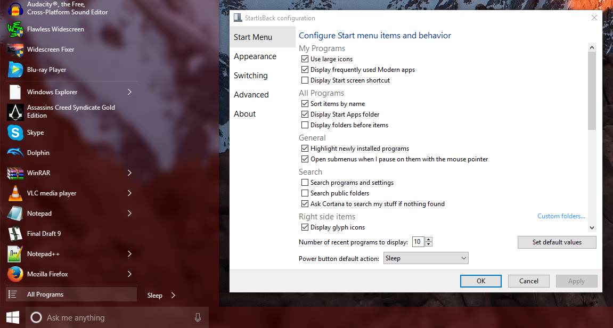The width and height of the screenshot is (613, 328).
Task: Launch Flawless Widescreen via its icon
Action: tap(15, 29)
